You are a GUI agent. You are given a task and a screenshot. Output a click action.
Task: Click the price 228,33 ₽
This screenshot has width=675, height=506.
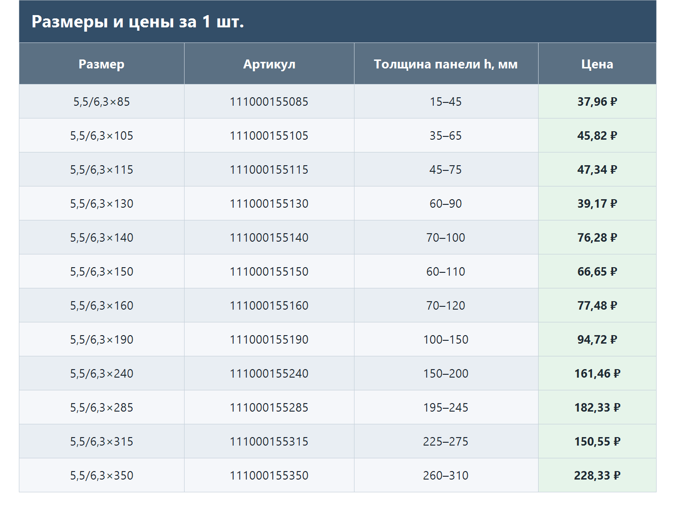point(597,475)
